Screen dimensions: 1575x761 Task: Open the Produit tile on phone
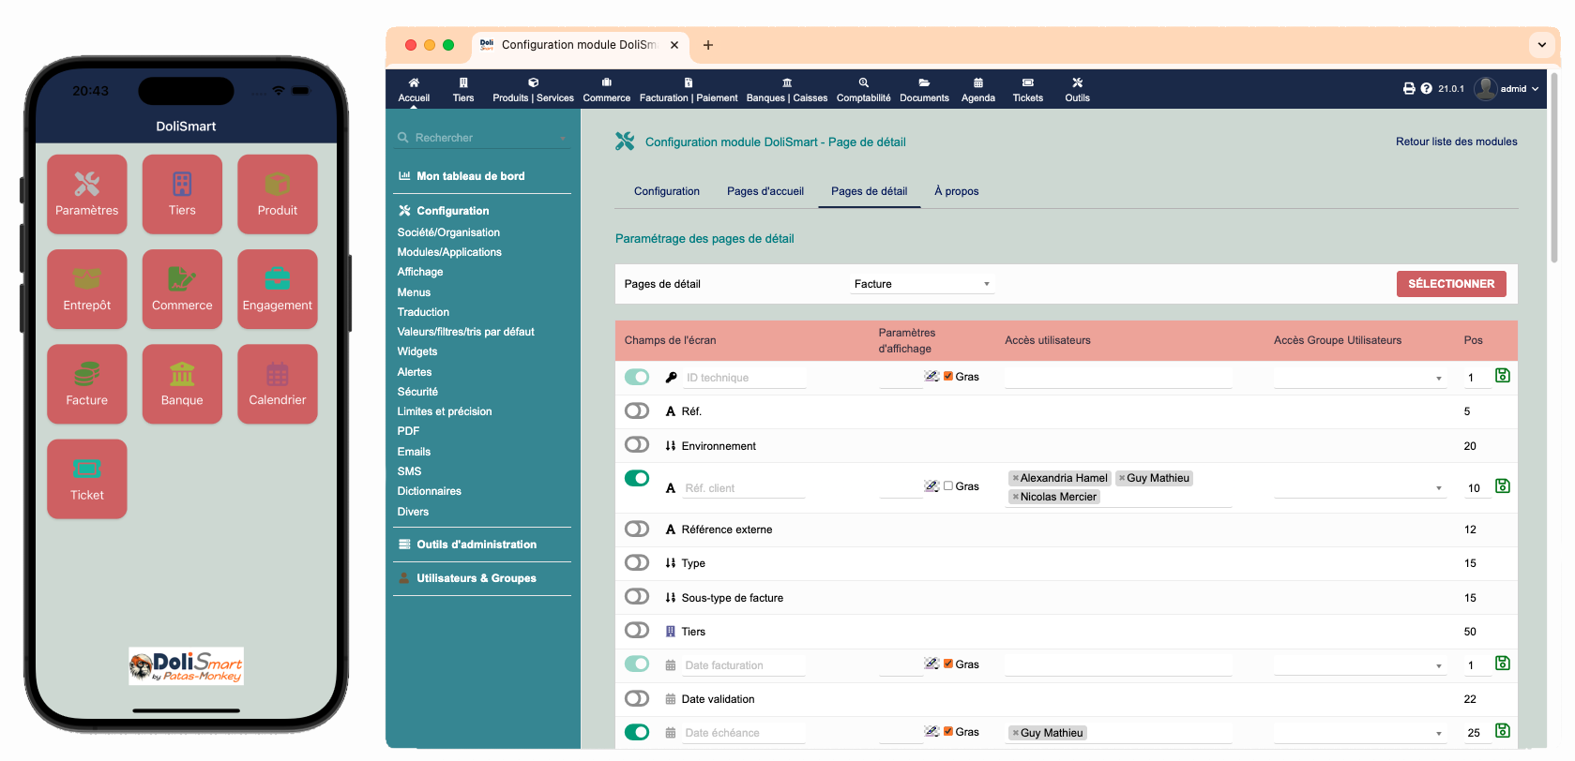click(278, 194)
